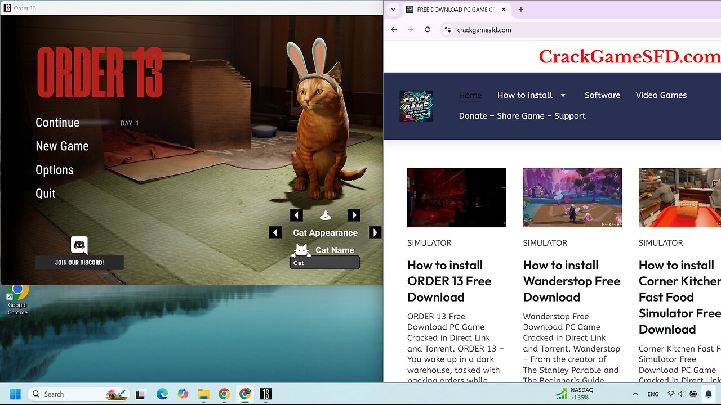Viewport: 721px width, 405px height.
Task: Select previous cat hat accessory arrow
Action: click(297, 215)
